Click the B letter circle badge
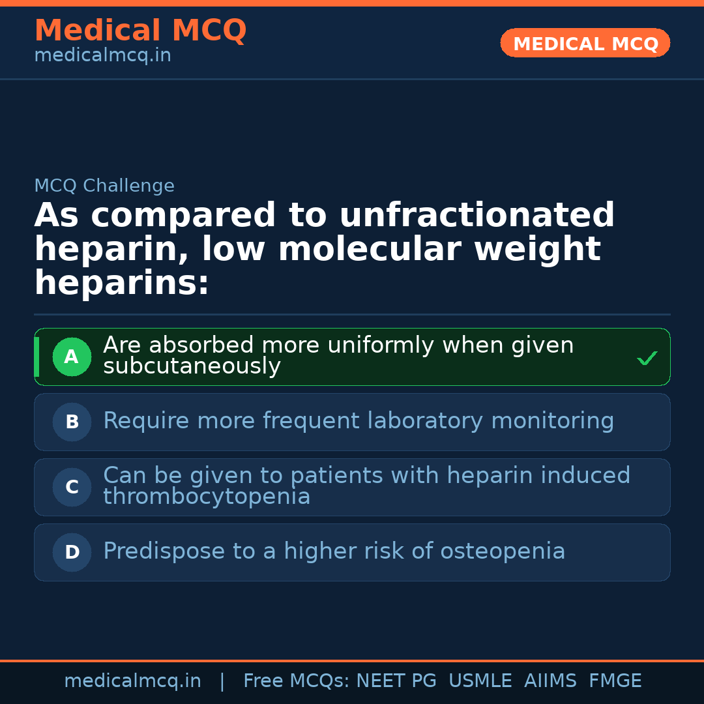 pyautogui.click(x=72, y=422)
